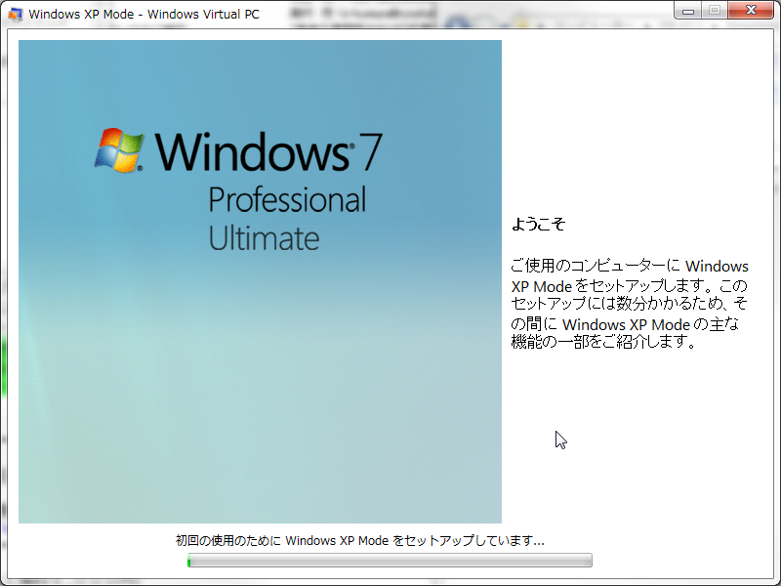
Task: Click the Windows Virtual PC title bar icon
Action: click(16, 15)
